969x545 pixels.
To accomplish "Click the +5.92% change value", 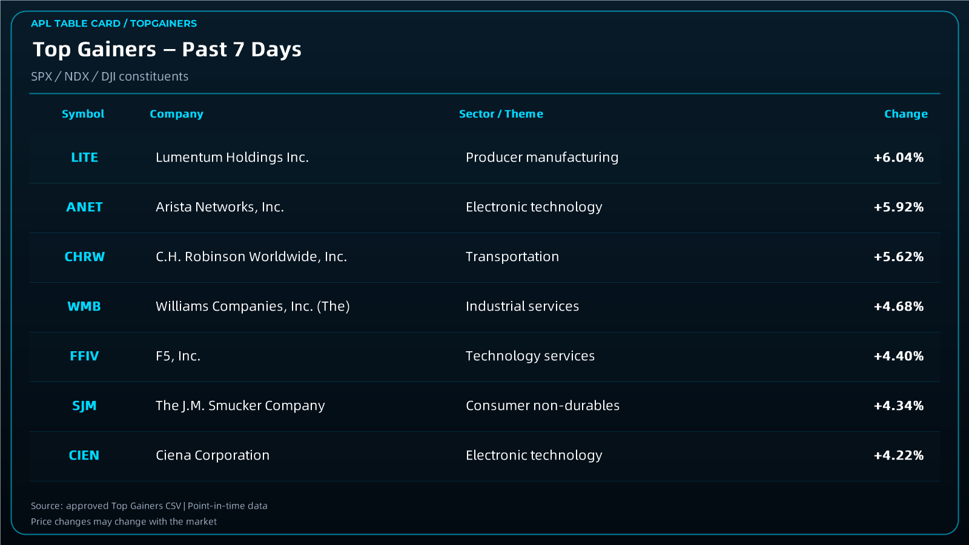I will coord(899,207).
